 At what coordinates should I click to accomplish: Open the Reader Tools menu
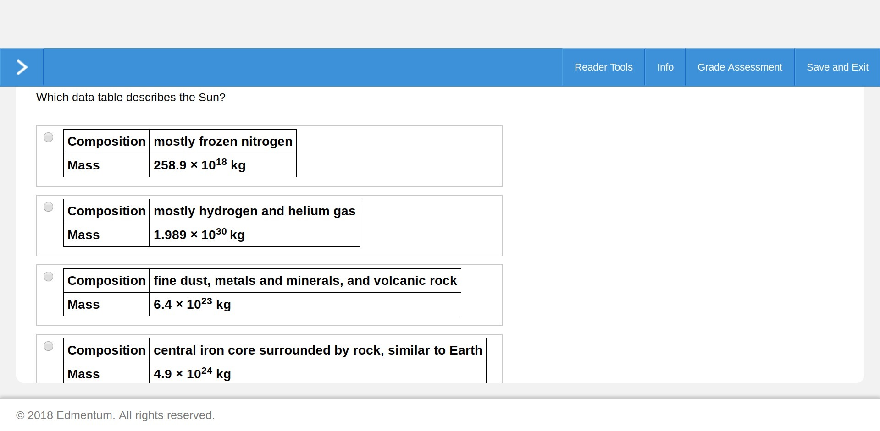point(603,67)
